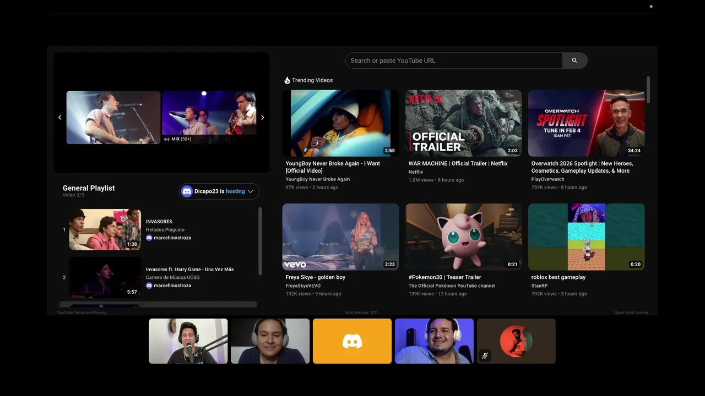Screen dimensions: 705x396
Task: Open the YoungBoy Never Broke Again video thumbnail
Action: click(340, 123)
